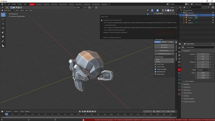Viewport: 215px width, 121px height.
Task: Uncheck Automatic join option
Action: 155,72
